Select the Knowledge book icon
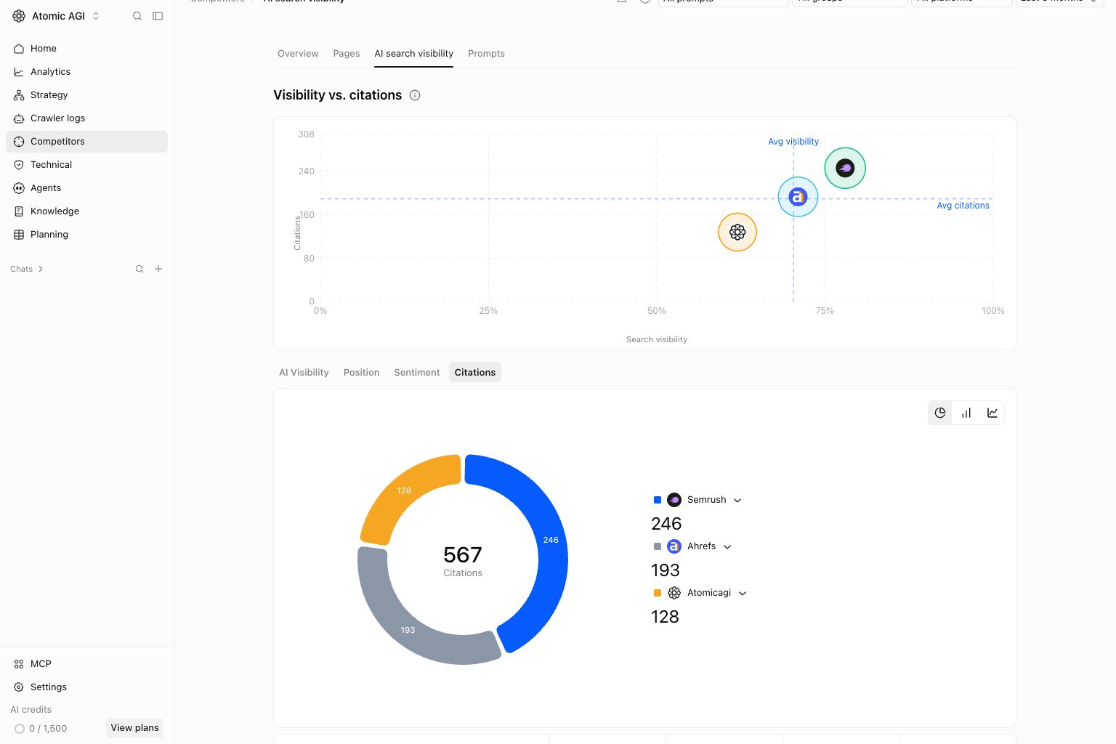This screenshot has height=744, width=1116. coord(19,211)
